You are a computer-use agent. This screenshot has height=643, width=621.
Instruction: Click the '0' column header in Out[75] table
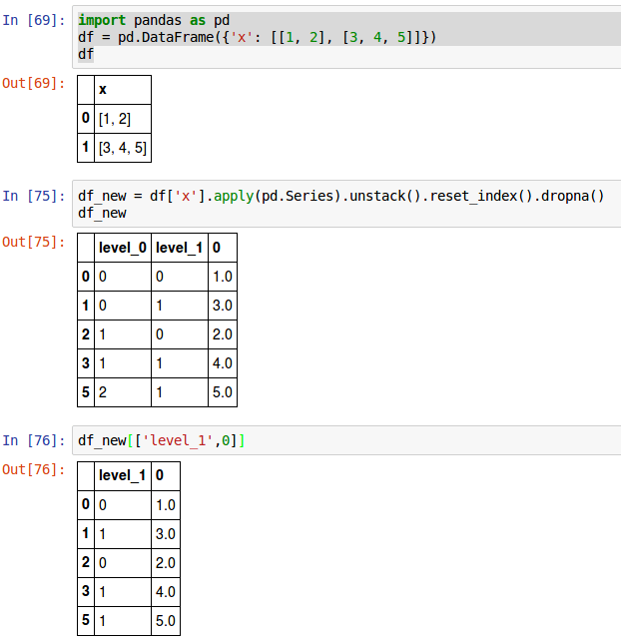tap(223, 248)
